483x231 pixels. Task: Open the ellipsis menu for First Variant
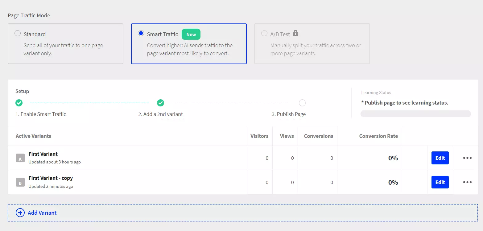pyautogui.click(x=467, y=158)
